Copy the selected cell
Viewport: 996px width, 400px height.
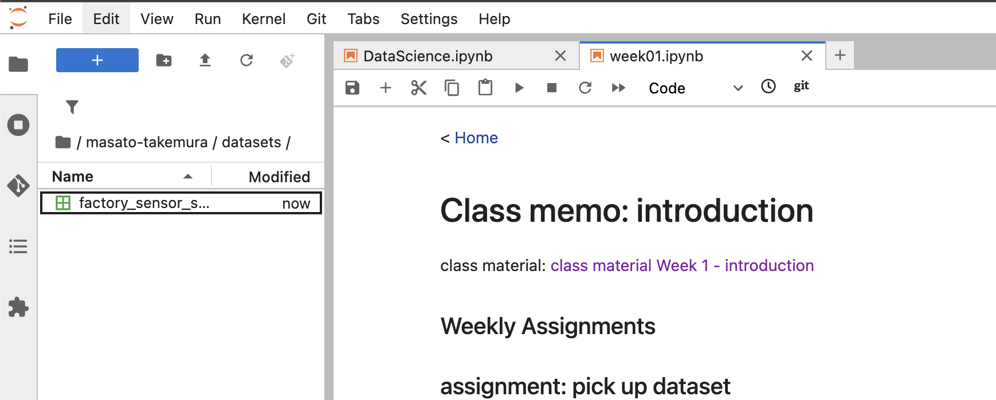[452, 88]
